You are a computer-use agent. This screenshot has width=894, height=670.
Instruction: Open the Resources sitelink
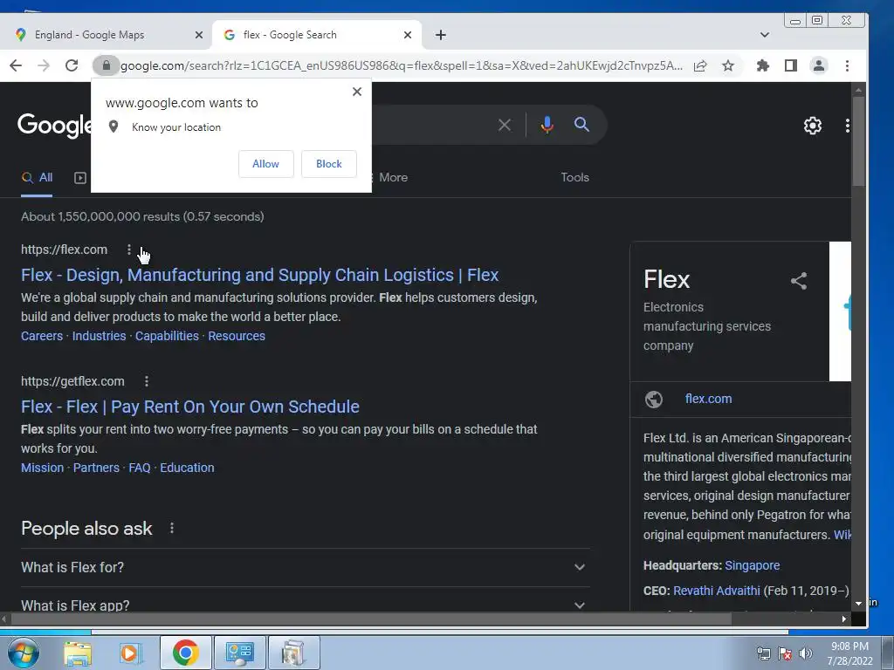pos(237,336)
